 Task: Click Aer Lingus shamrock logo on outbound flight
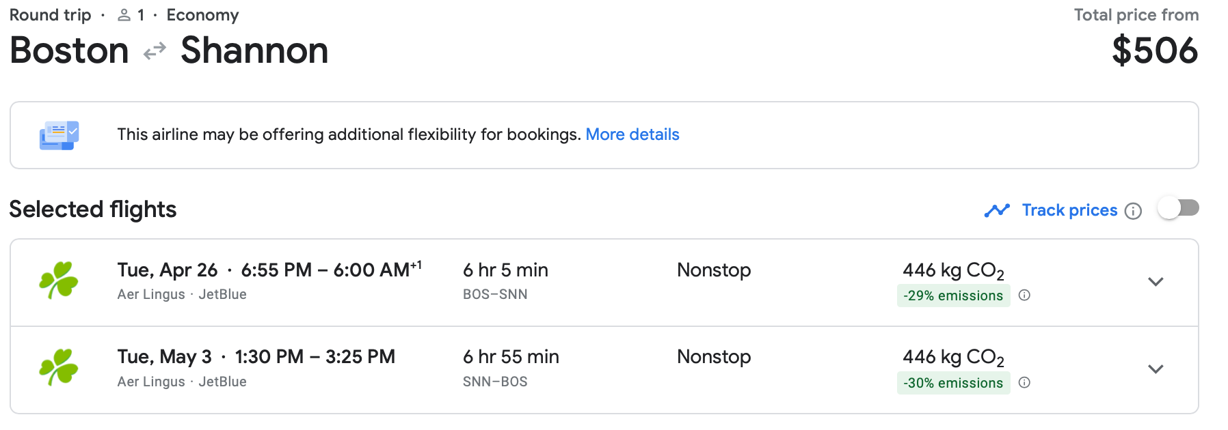click(59, 281)
